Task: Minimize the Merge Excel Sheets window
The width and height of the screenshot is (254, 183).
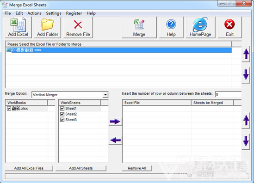Action: coord(222,4)
